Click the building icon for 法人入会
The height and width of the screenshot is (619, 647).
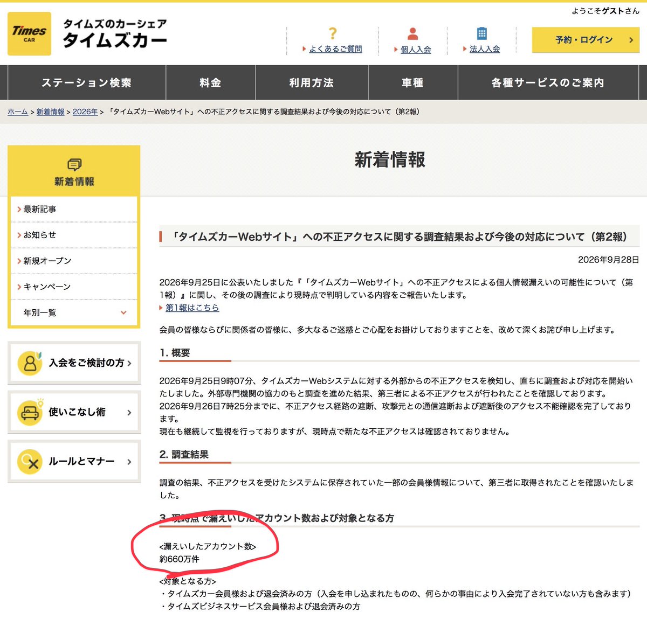pos(482,33)
